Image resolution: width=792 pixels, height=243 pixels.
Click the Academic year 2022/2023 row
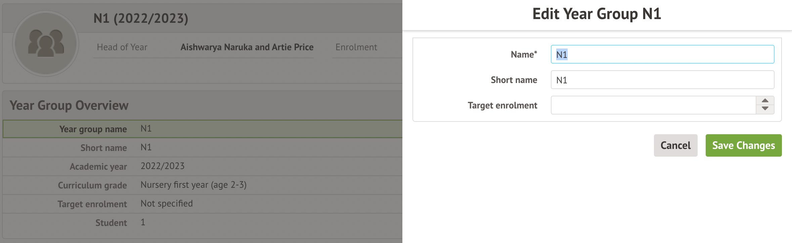[202, 166]
